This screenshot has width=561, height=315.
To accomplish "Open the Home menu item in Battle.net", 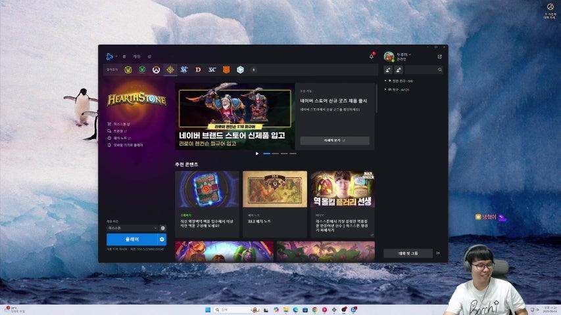I will click(x=124, y=56).
